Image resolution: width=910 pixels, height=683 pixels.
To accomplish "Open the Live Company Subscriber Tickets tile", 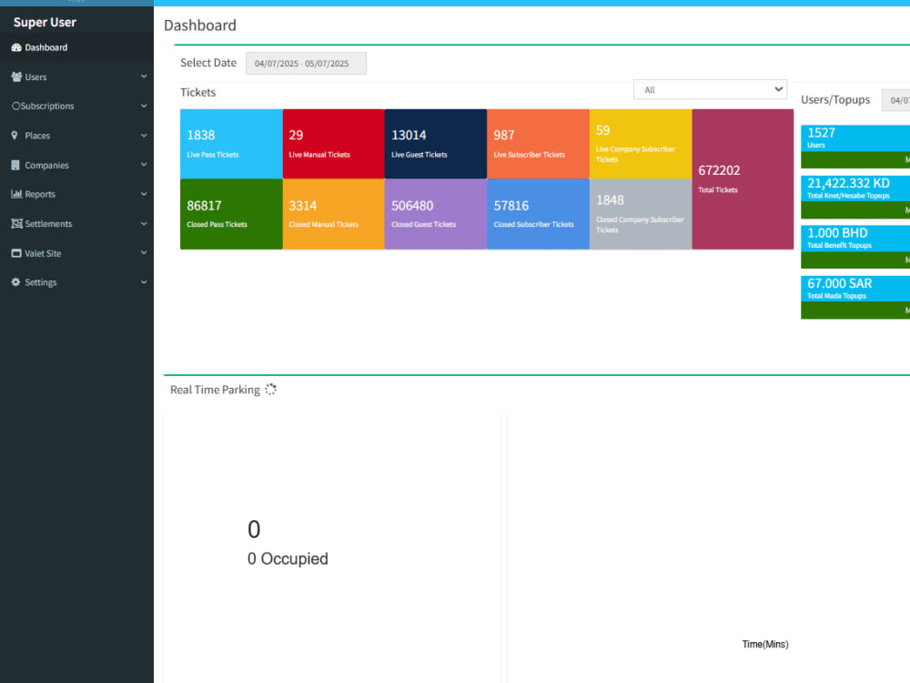I will (641, 144).
